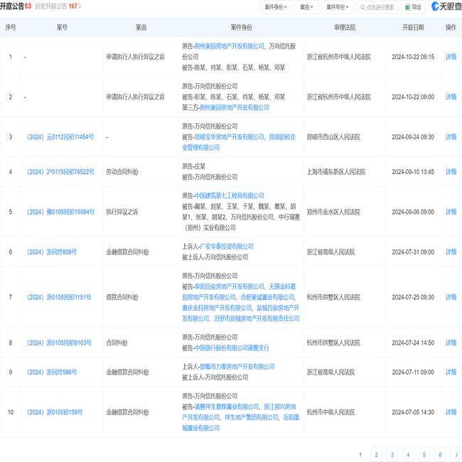Click 荆州奥园房地产开发有限公司 third party in row 2

(235, 107)
